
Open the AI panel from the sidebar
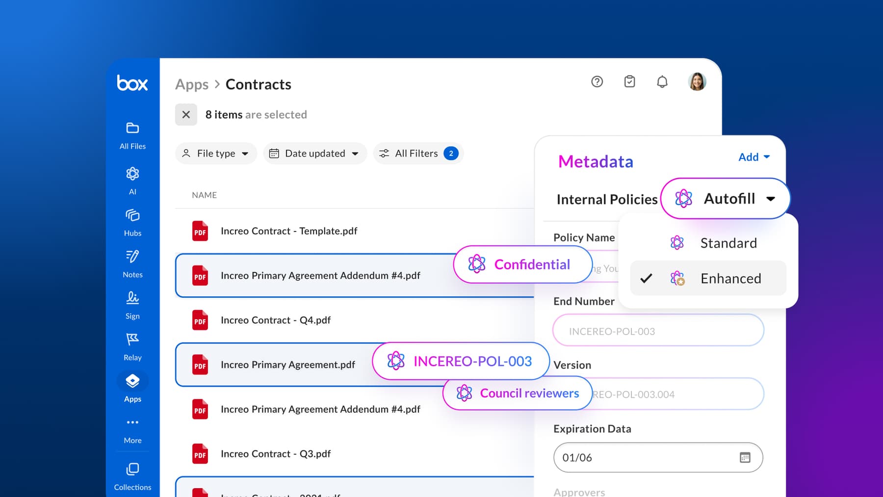click(132, 180)
